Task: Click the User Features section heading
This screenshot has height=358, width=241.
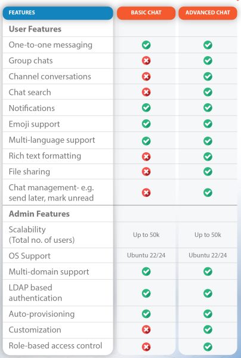Action: (35, 29)
